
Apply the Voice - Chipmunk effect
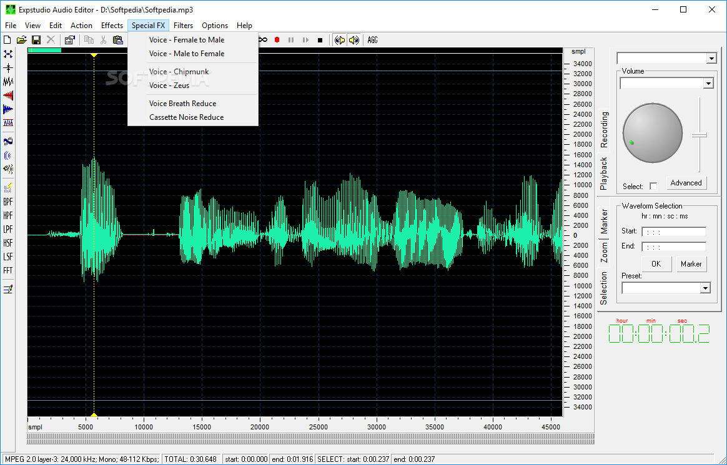pos(193,72)
